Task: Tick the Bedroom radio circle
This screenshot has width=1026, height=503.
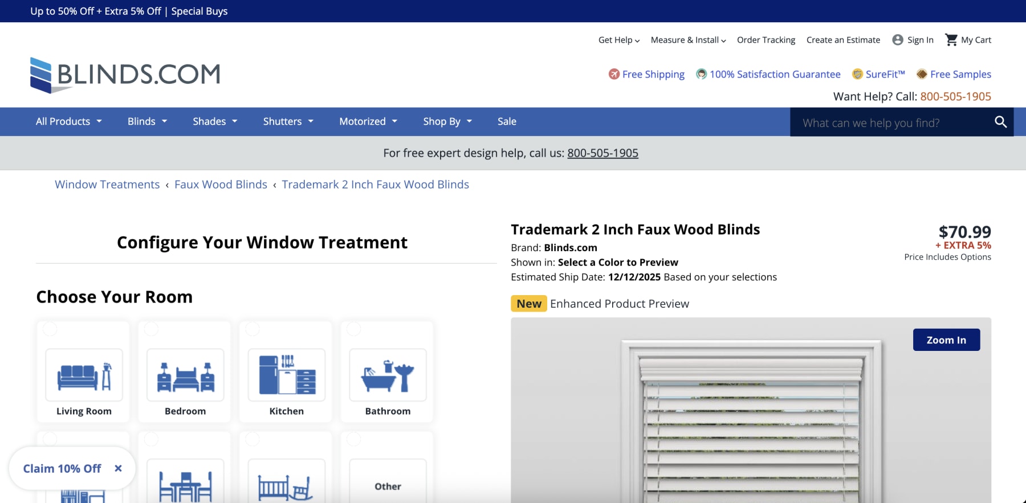Action: coord(151,329)
